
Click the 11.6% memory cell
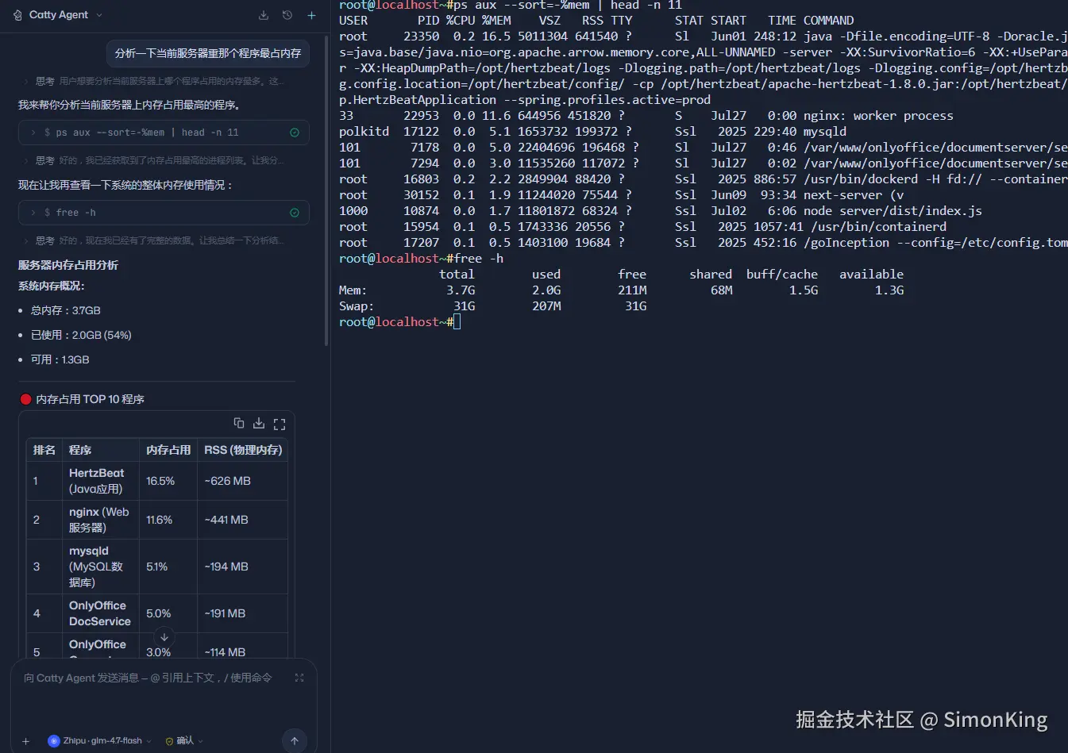[168, 520]
